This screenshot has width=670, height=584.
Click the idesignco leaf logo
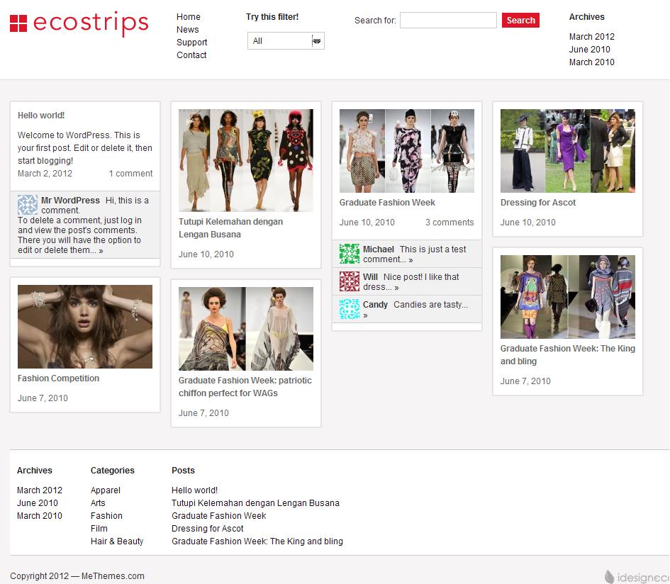pyautogui.click(x=610, y=577)
